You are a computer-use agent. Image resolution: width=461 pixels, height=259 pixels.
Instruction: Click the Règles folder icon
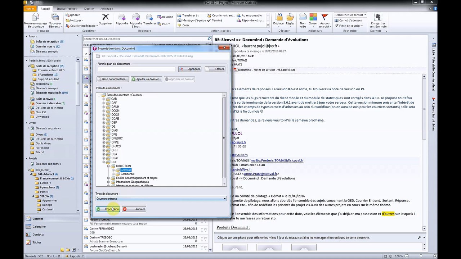(290, 17)
